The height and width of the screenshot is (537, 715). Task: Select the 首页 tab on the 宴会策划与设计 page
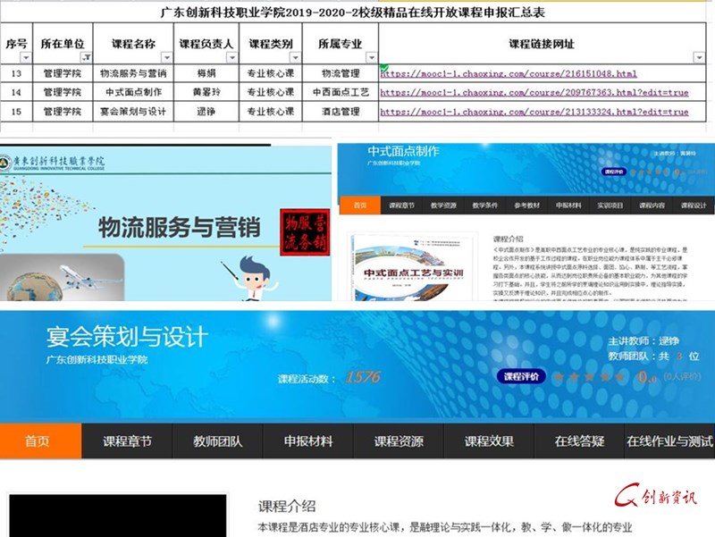pos(38,440)
